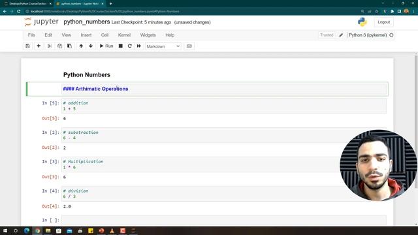This screenshot has height=235, width=418.
Task: Bookmark this page with star icon
Action: click(376, 12)
